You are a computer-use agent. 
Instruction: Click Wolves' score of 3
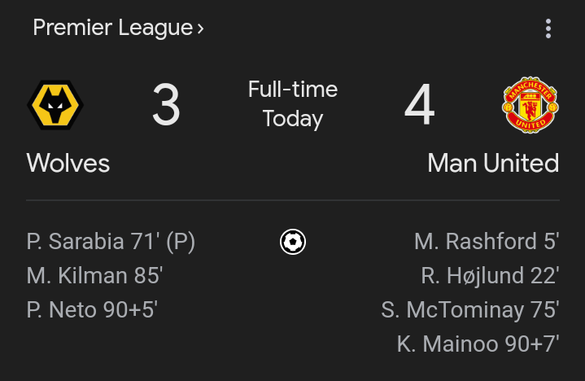coord(166,106)
